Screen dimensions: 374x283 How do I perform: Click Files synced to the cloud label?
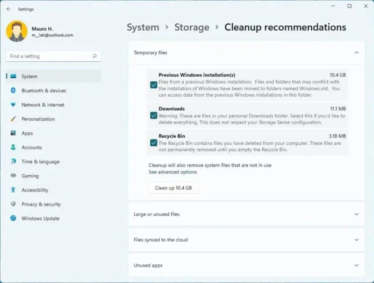click(161, 240)
